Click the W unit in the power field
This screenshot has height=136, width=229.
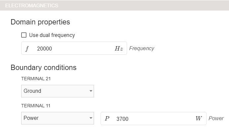(199, 119)
